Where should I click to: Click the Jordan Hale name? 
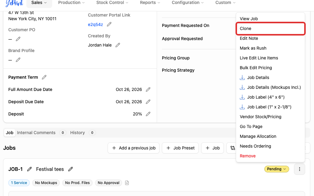pyautogui.click(x=100, y=45)
